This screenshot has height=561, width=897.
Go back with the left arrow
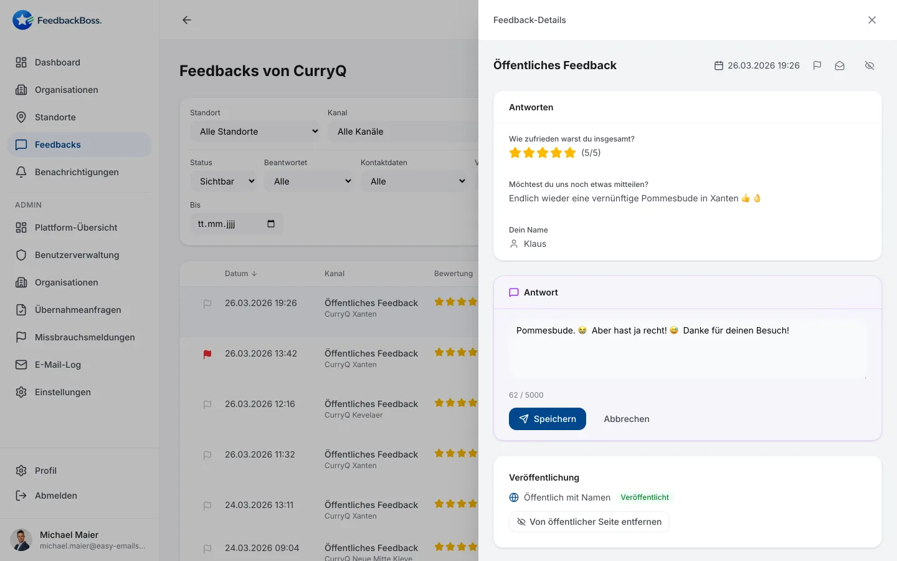pos(187,20)
